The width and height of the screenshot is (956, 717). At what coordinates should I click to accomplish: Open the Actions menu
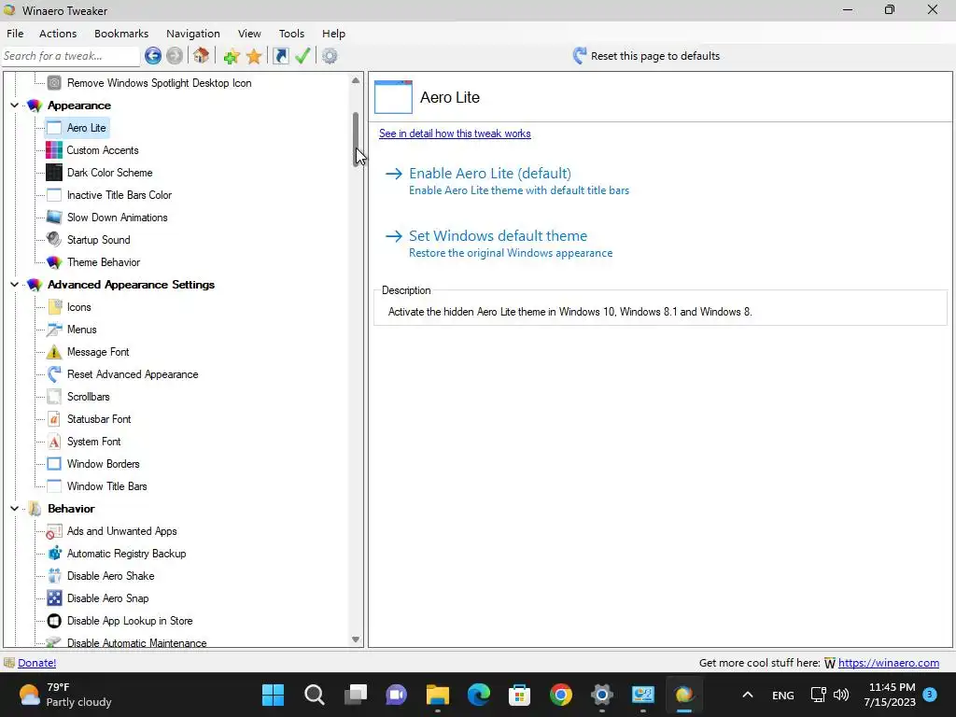coord(58,34)
